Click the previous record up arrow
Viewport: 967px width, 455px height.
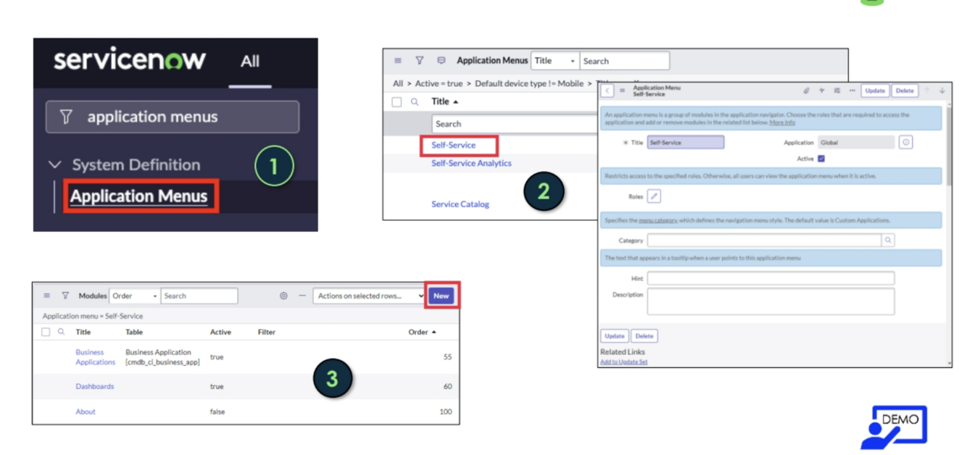[926, 91]
